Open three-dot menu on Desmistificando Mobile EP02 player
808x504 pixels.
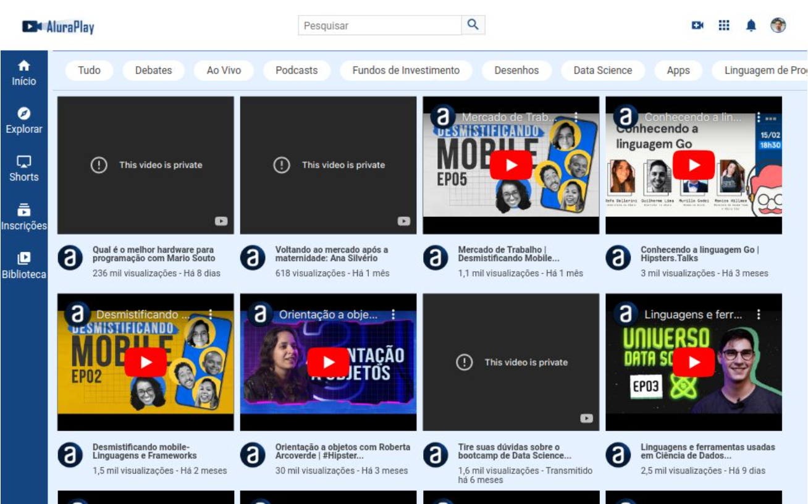[x=210, y=314]
